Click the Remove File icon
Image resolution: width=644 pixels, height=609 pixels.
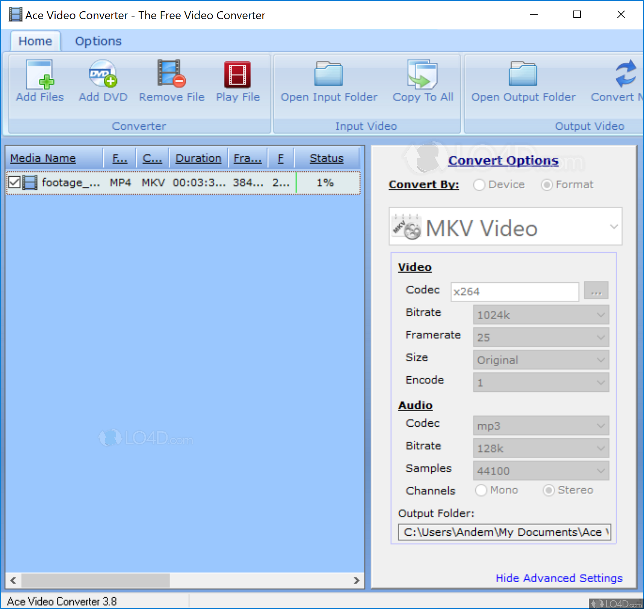[x=171, y=74]
